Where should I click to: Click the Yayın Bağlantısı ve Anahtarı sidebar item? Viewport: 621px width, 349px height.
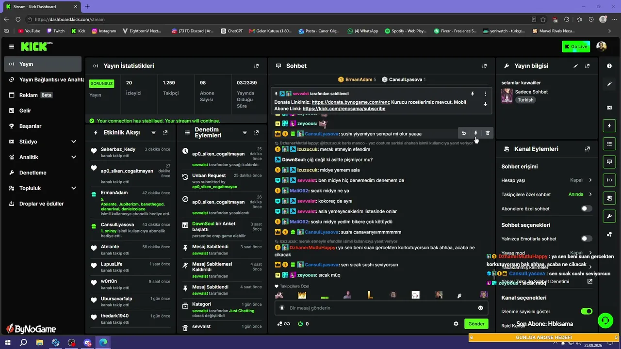(43, 79)
